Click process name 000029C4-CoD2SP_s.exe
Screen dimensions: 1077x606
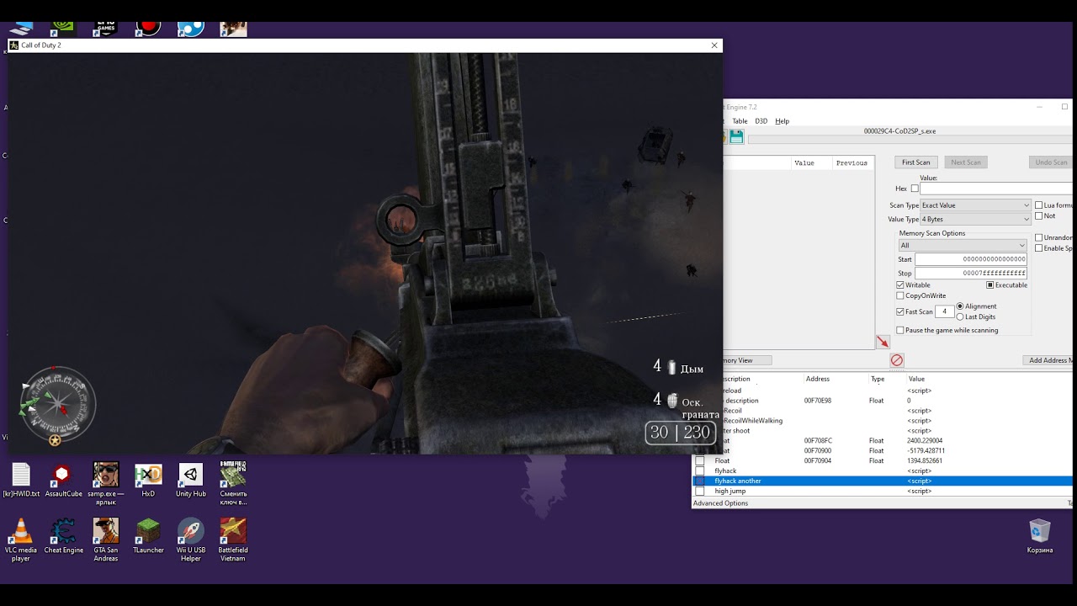(899, 131)
